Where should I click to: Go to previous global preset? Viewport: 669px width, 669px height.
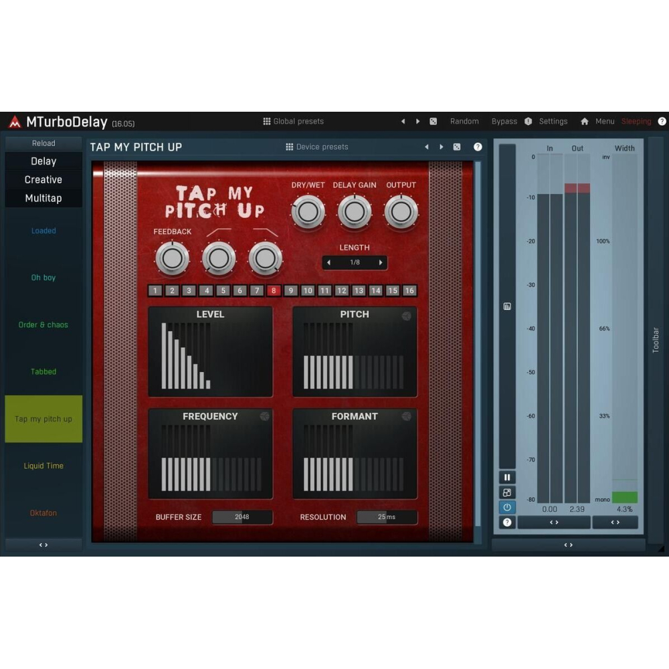[403, 121]
